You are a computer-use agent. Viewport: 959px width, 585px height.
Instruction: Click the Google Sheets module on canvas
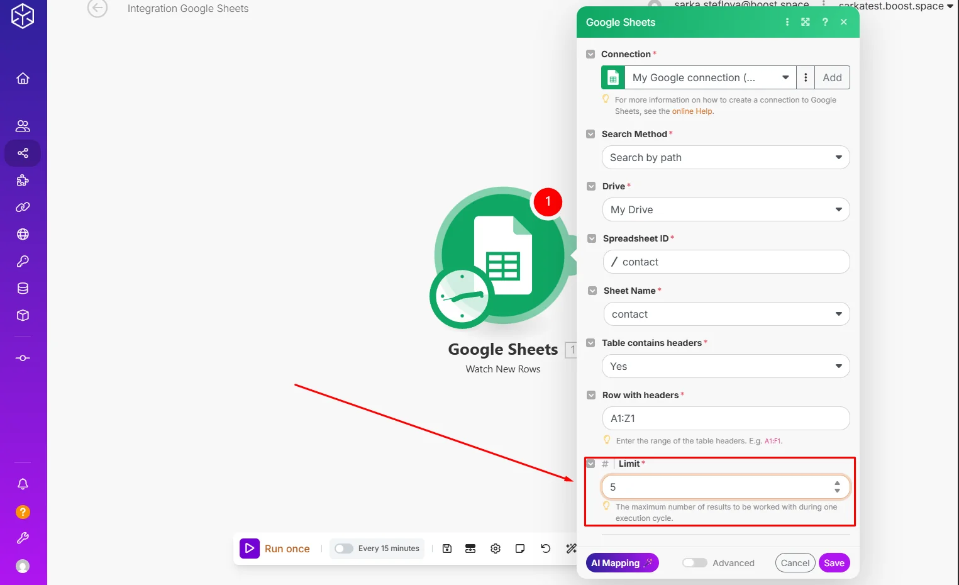click(x=503, y=255)
